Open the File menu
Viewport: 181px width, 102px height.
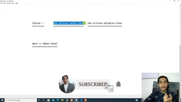[1, 3]
